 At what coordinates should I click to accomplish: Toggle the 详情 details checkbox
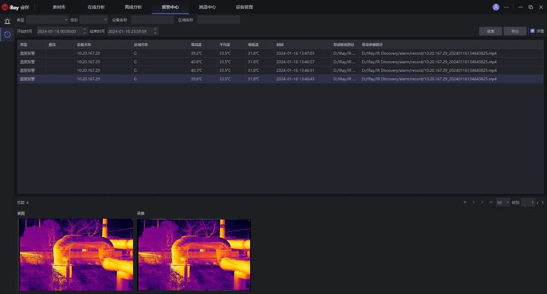point(532,31)
